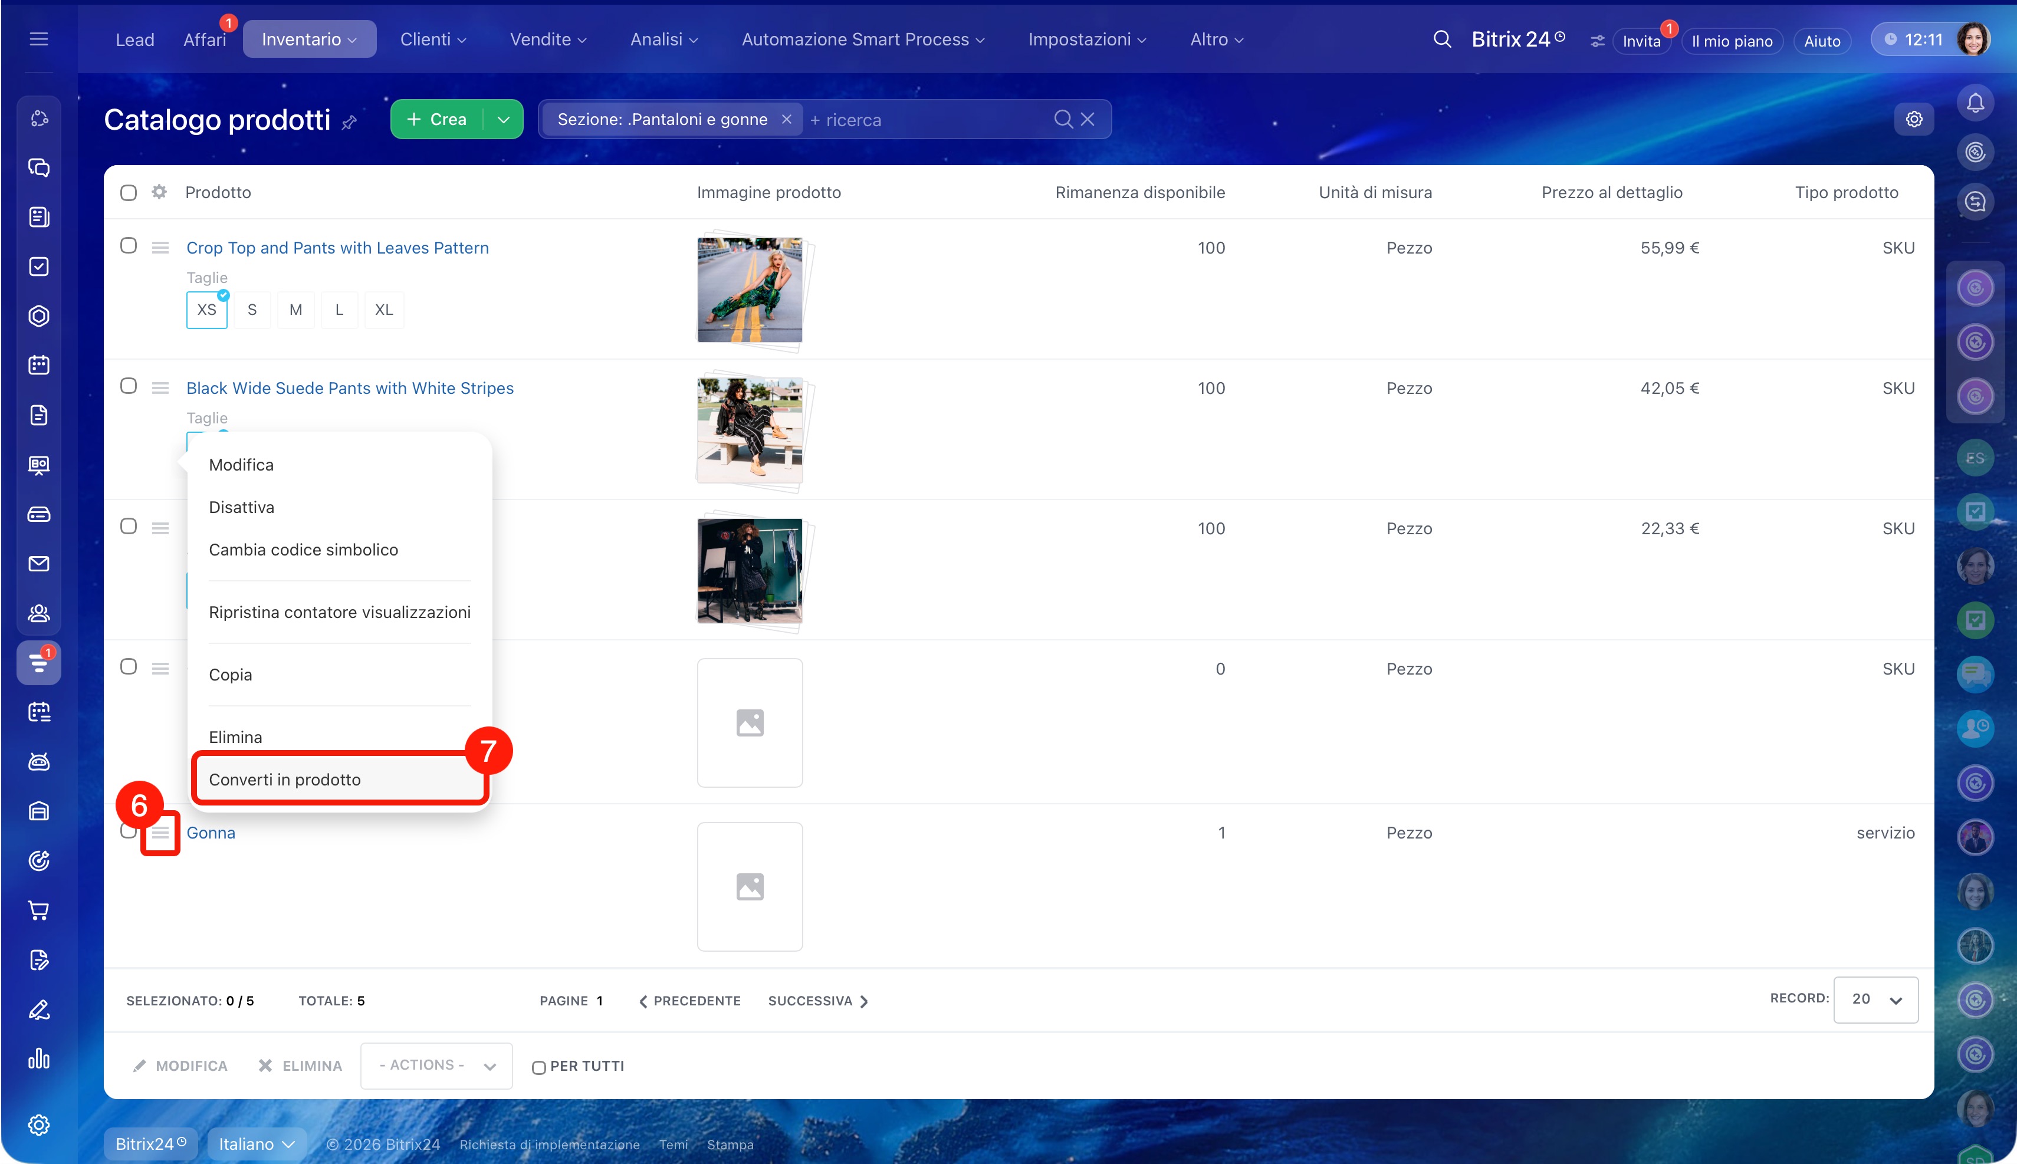Choose Converti in prodotto menu item
The image size is (2017, 1164).
tap(285, 780)
